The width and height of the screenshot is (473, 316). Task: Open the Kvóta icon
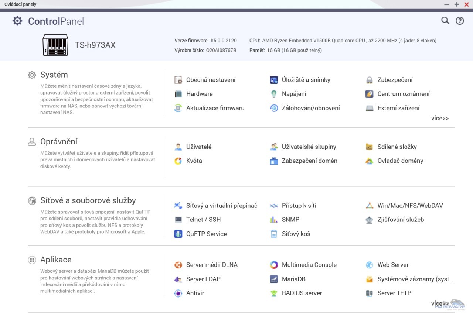tap(178, 161)
